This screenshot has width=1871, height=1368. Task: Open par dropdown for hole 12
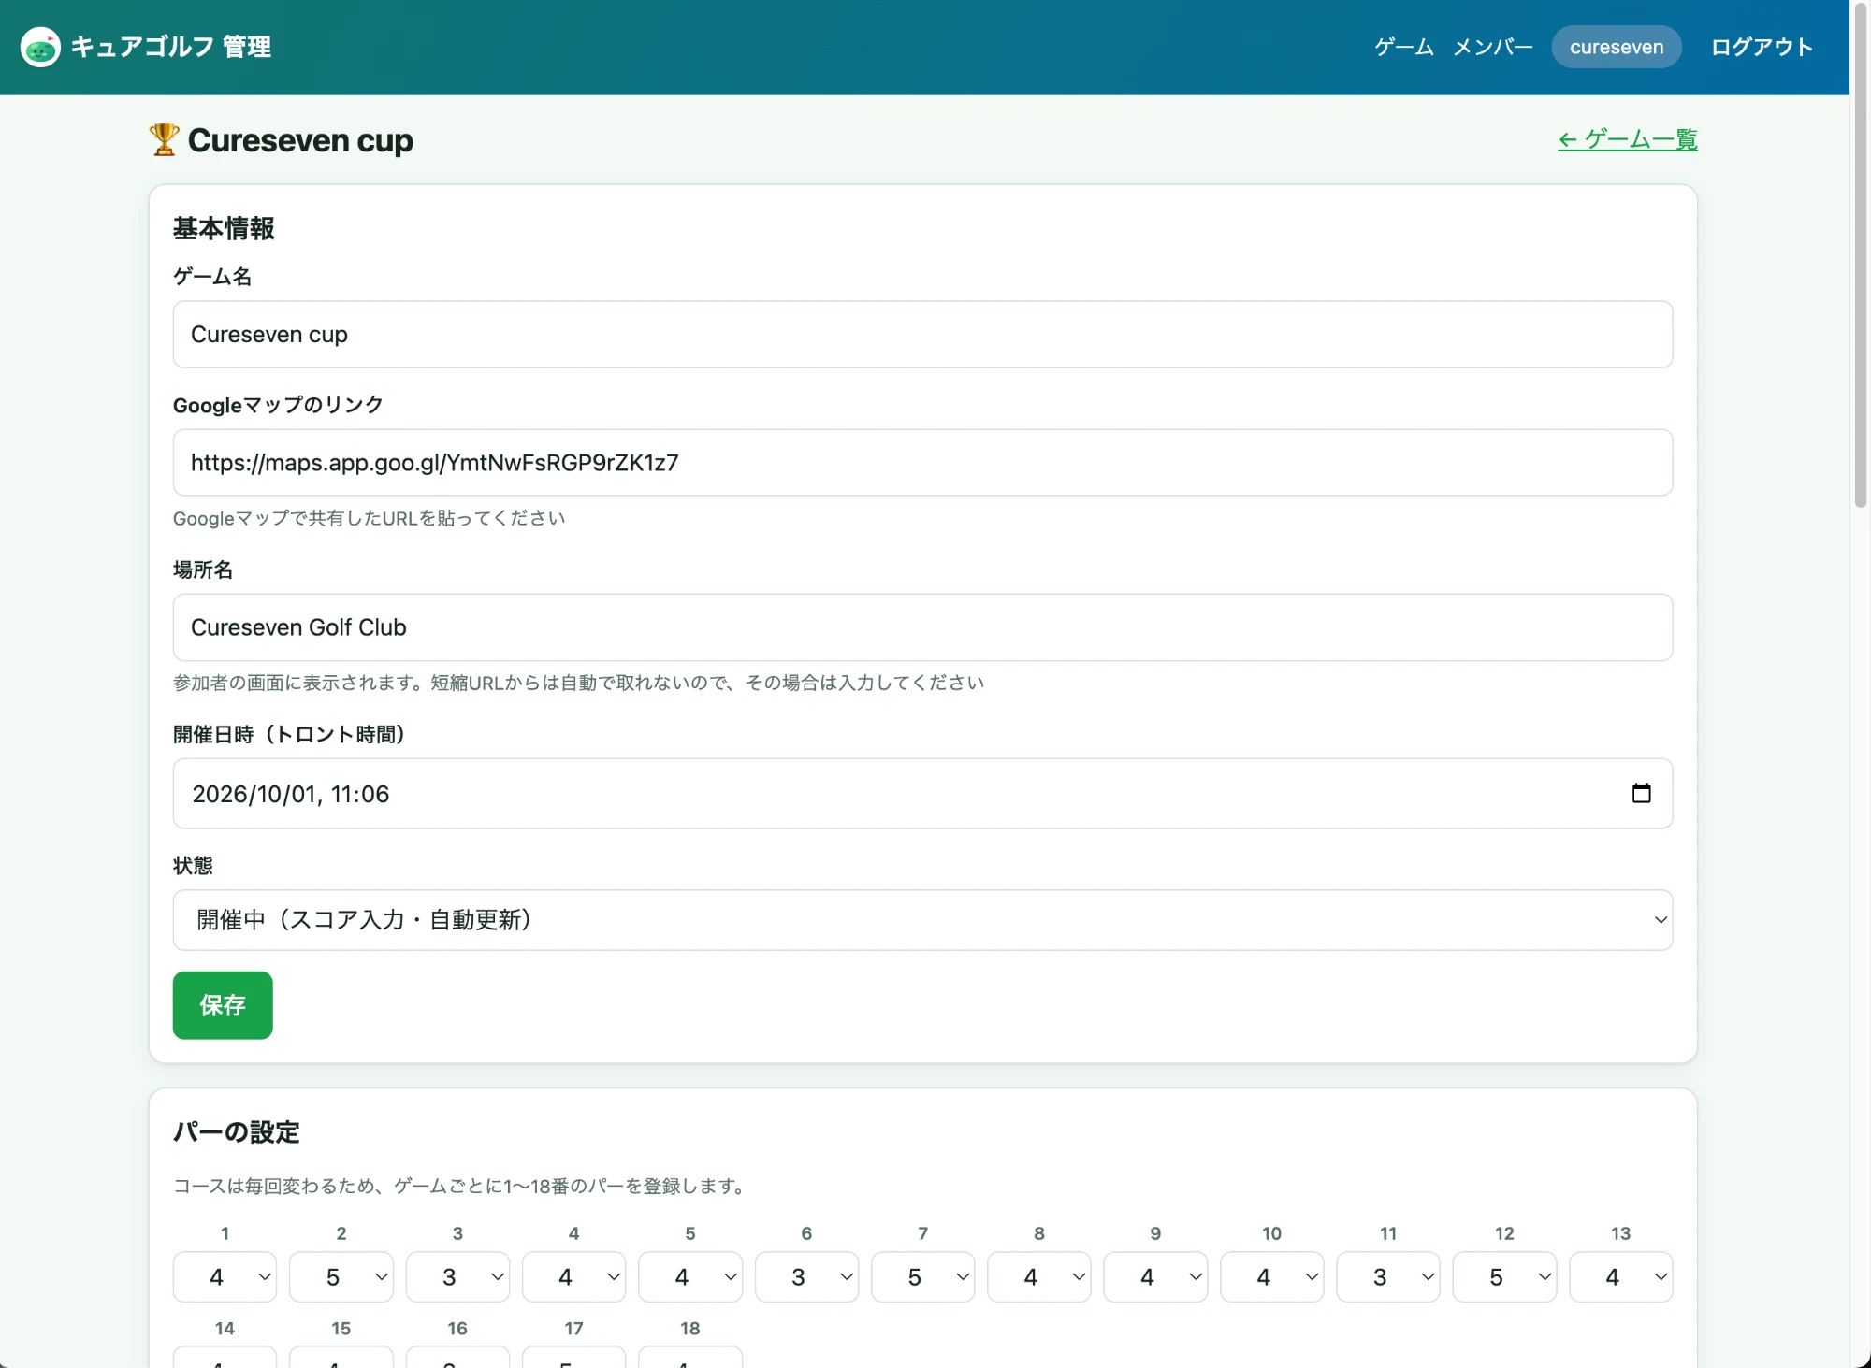1504,1277
